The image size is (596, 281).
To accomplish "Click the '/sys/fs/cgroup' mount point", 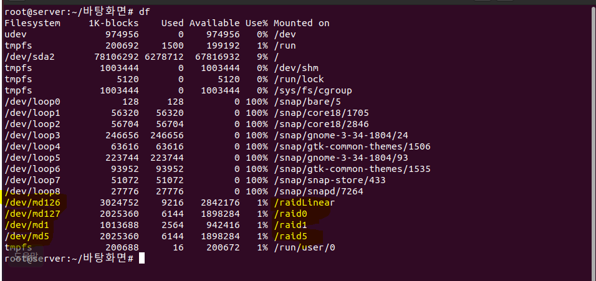I will pos(313,91).
